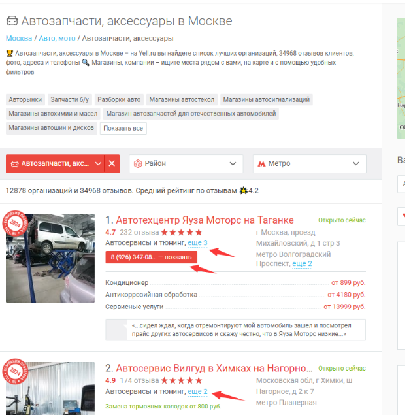411x415 pixels.
Task: Expand еще 3 categories for Яуза Моторс
Action: (197, 243)
